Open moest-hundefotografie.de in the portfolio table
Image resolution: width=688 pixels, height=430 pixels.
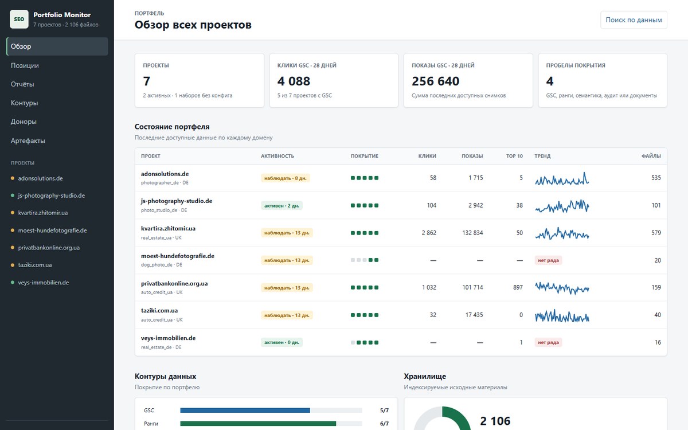(178, 256)
